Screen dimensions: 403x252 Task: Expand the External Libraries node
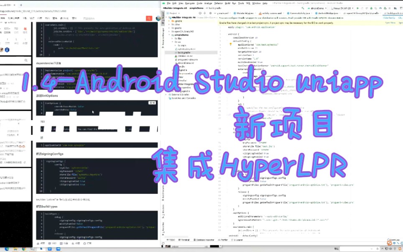pos(166,94)
